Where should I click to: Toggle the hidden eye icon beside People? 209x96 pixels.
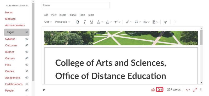tap(27, 90)
